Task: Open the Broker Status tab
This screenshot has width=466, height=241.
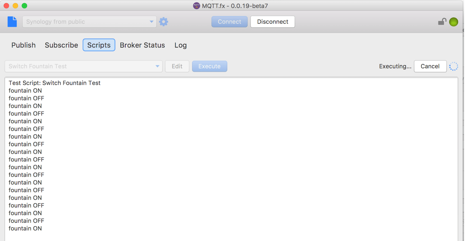Action: pos(142,45)
